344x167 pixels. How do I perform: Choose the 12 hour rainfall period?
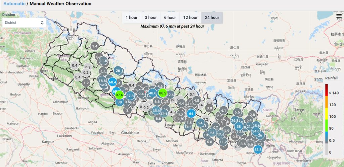tap(190, 17)
